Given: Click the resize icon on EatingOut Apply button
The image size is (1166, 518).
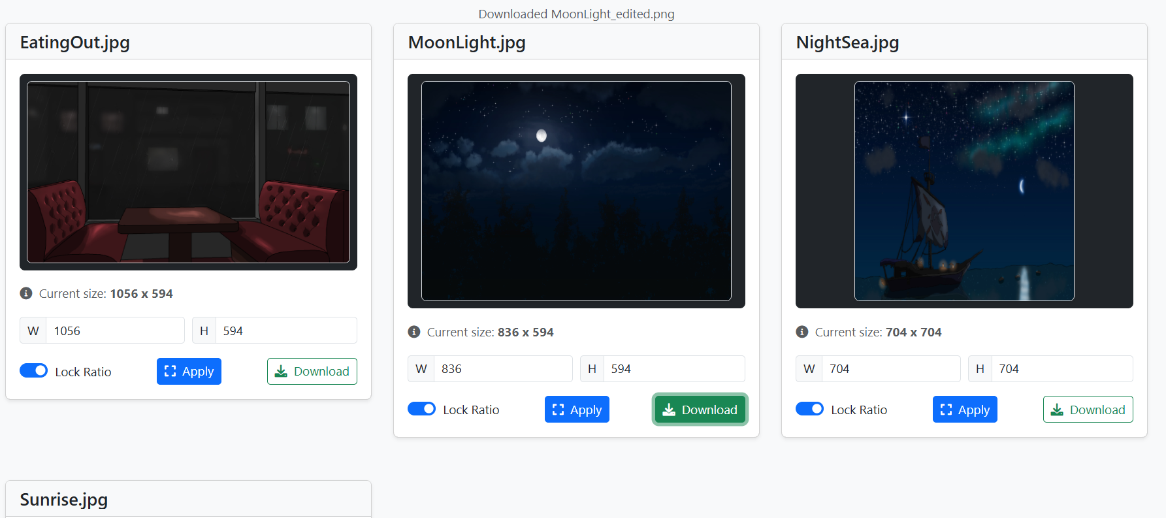Looking at the screenshot, I should (170, 371).
